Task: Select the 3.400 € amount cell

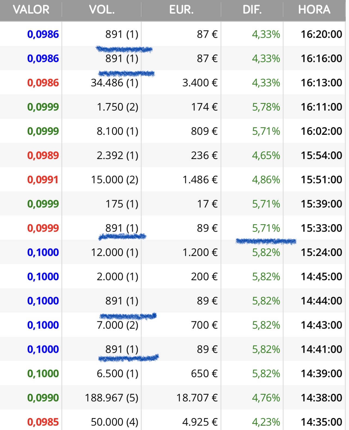Action: tap(200, 83)
